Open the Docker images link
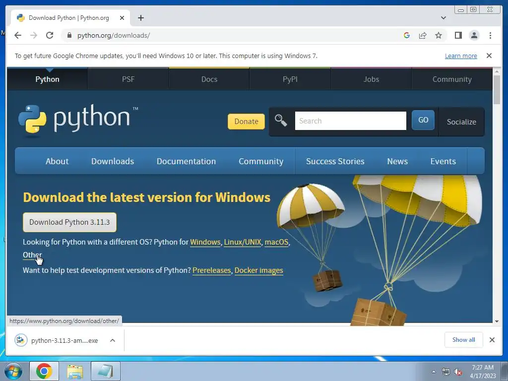The width and height of the screenshot is (508, 381). [258, 270]
